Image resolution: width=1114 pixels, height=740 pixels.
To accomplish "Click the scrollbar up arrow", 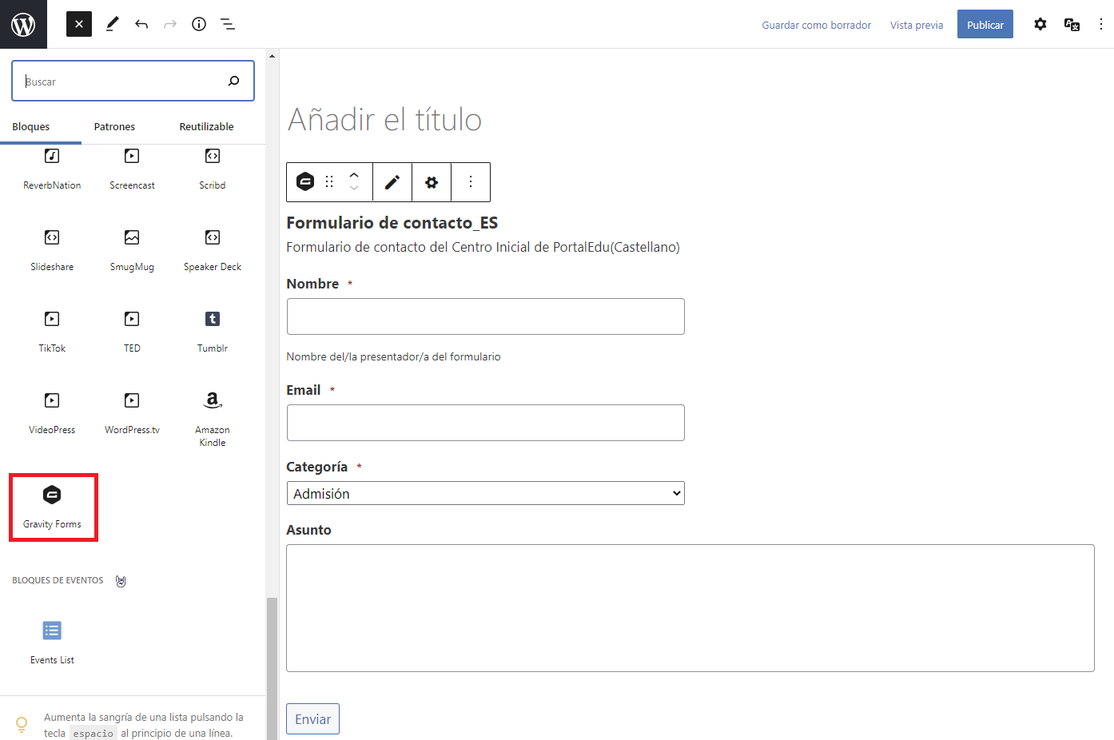I will (x=272, y=56).
